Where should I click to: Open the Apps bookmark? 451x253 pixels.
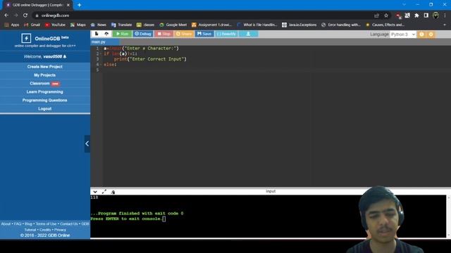point(12,25)
